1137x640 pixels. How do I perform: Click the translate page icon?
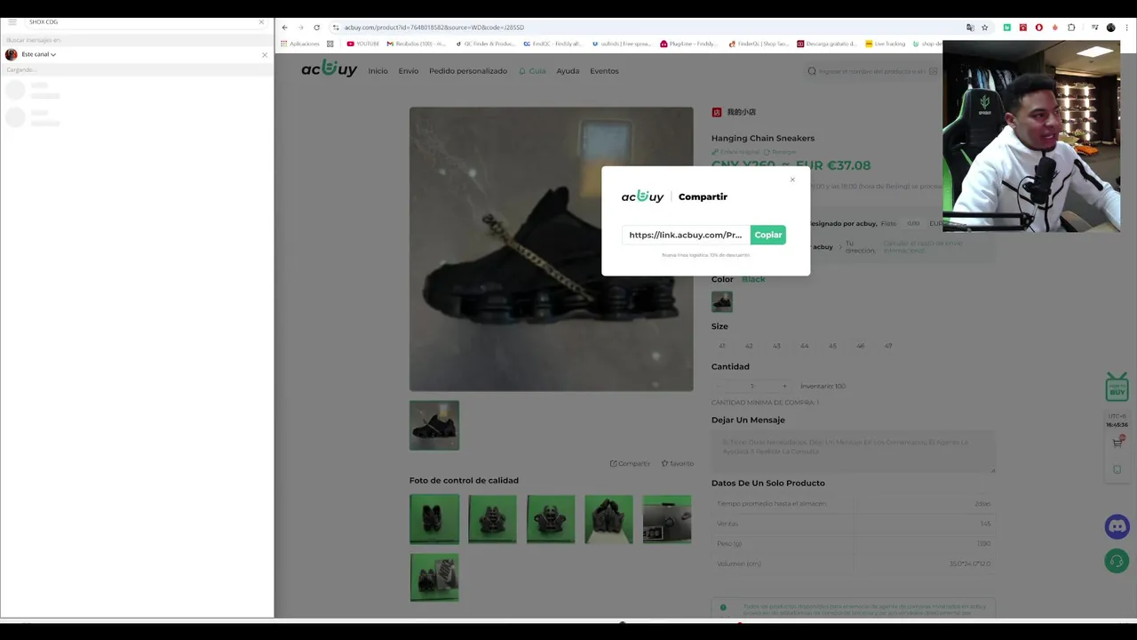click(970, 28)
